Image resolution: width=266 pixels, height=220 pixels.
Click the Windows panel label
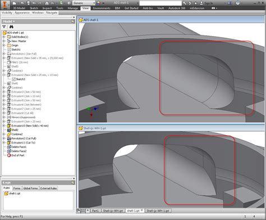click(38, 13)
